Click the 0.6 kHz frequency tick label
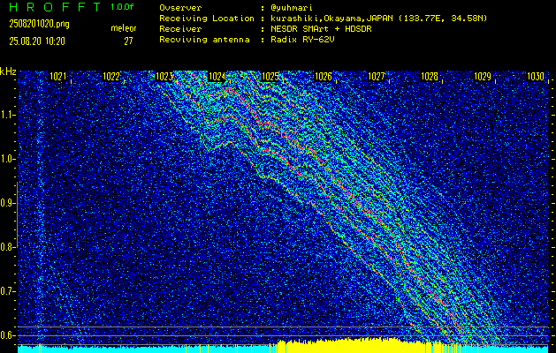This screenshot has width=556, height=353. click(7, 335)
